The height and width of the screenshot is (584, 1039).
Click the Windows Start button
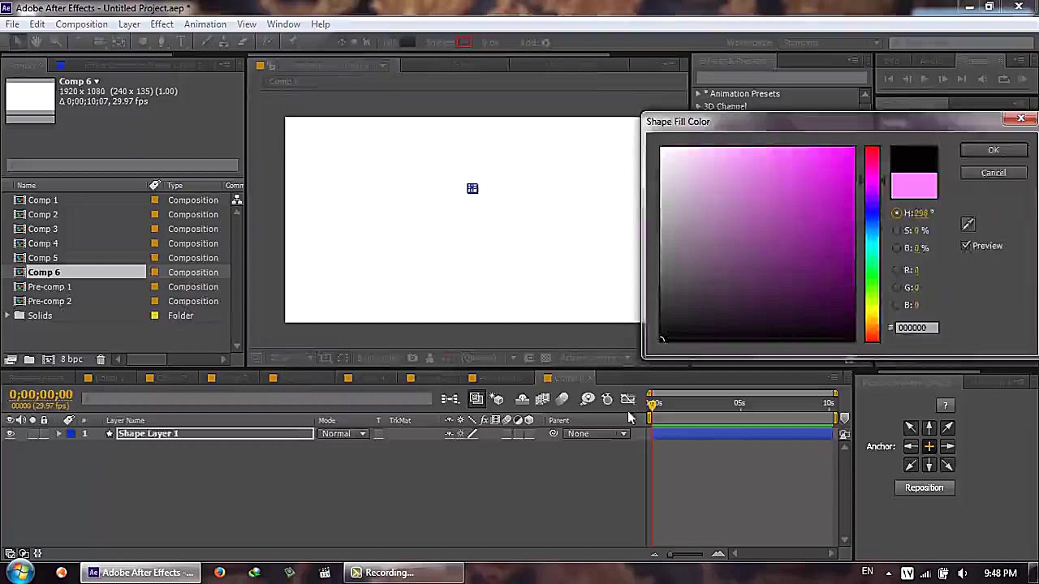coord(19,573)
